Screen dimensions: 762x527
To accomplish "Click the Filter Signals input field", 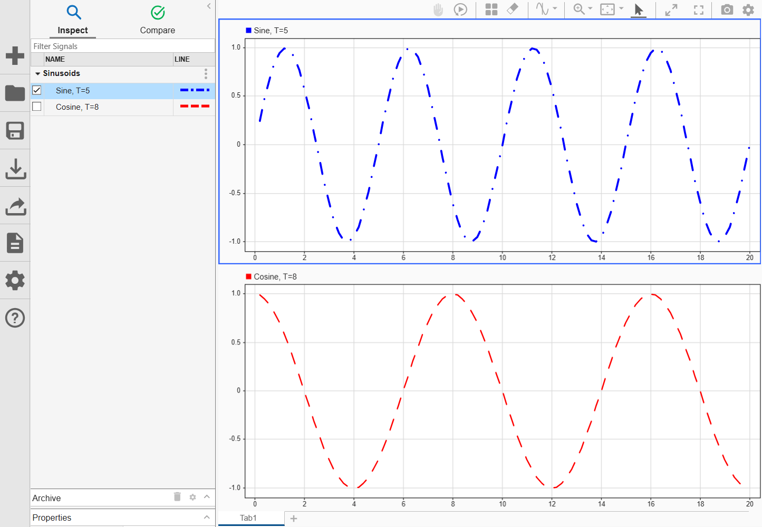I will [123, 46].
